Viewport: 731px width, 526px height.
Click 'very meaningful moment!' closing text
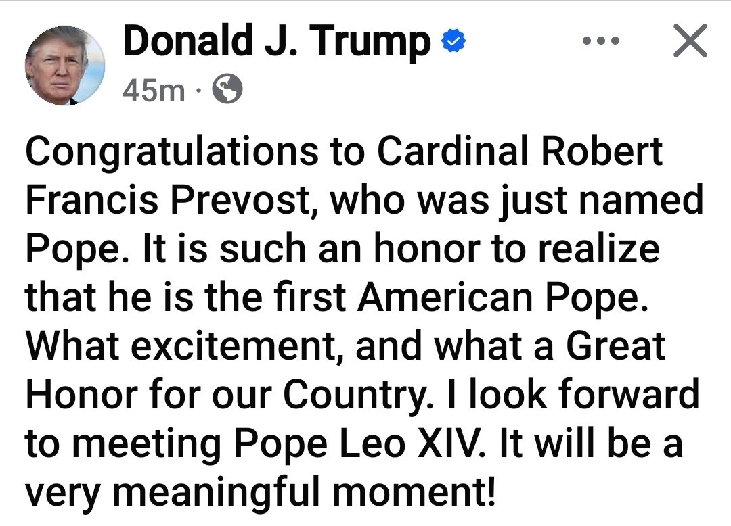tap(260, 492)
